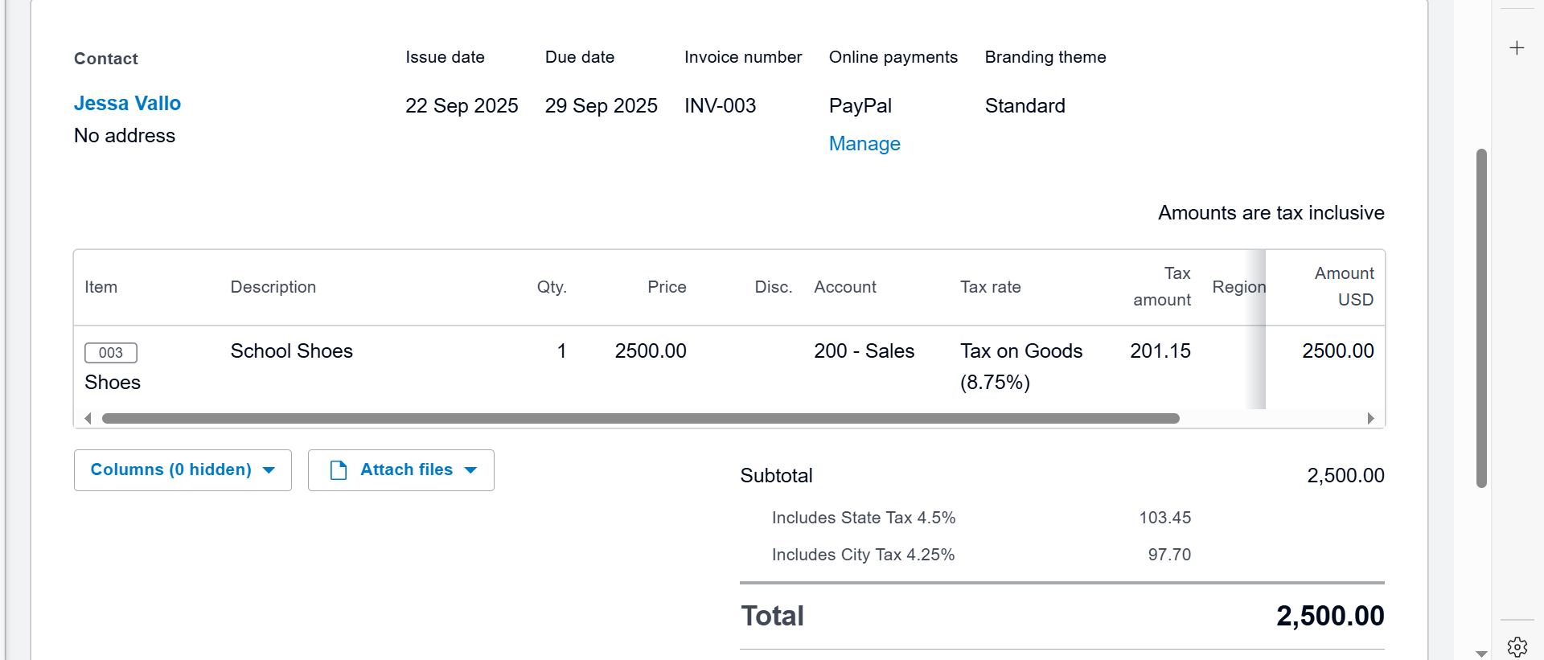Viewport: 1544px width, 660px height.
Task: Click the 003 item code badge
Action: point(111,353)
